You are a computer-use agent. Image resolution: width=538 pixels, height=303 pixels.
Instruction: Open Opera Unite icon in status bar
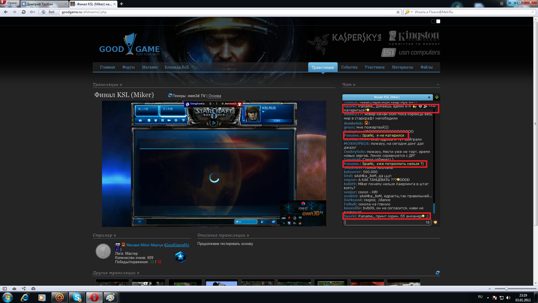click(x=24, y=289)
